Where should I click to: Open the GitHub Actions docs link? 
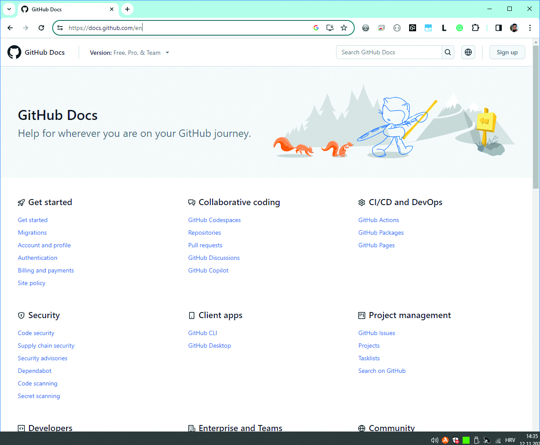click(x=378, y=220)
